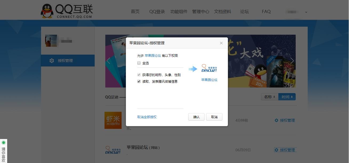
Task: Click the gear icon in sidebar 授权管理
Action: pos(52,61)
